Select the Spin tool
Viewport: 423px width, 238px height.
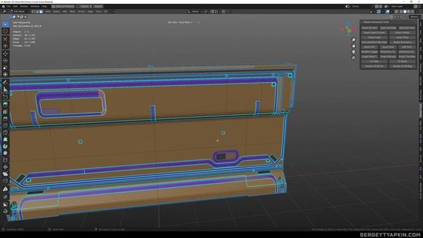coord(5,147)
